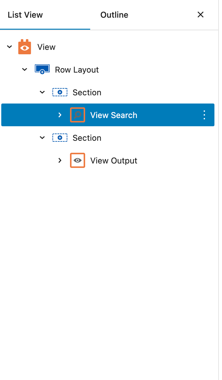The height and width of the screenshot is (380, 222).
Task: Expand the View Search item
Action: click(60, 115)
